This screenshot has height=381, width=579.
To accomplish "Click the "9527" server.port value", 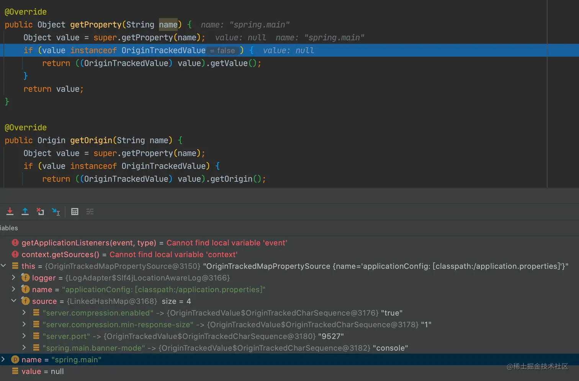I will tap(331, 336).
